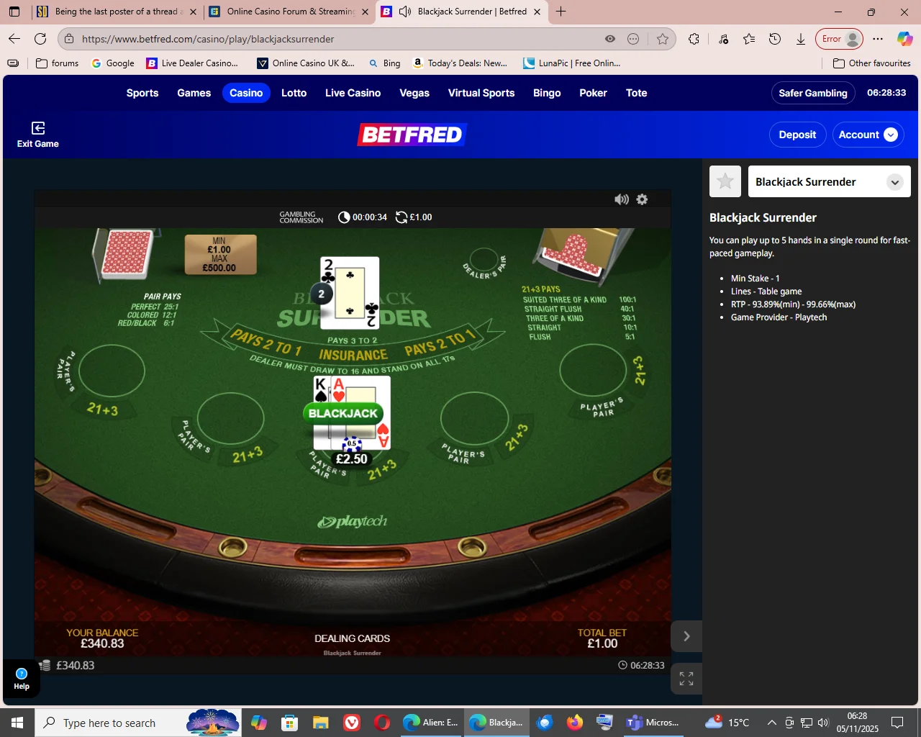
Task: Open the Windows notification center
Action: point(897,723)
